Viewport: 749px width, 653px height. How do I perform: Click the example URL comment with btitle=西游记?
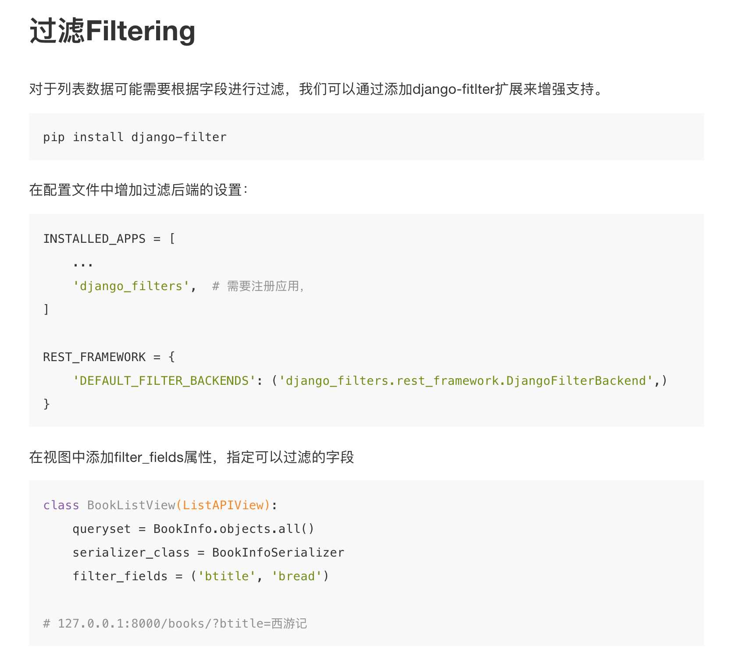[x=175, y=624]
